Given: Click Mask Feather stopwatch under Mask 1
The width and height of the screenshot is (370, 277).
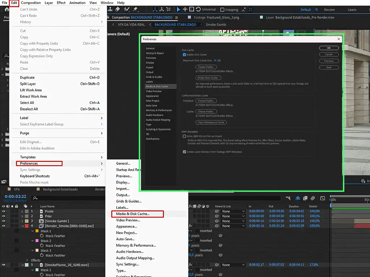Looking at the screenshot, I should (x=42, y=236).
